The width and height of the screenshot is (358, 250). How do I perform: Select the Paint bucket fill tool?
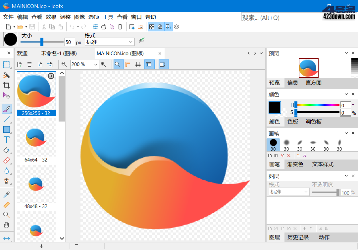[x=7, y=149]
